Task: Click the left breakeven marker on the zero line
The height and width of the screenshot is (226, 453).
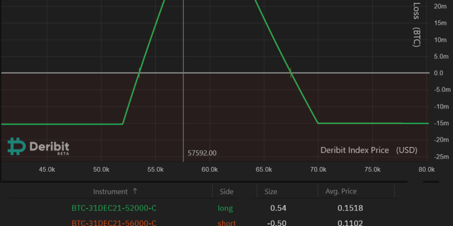Action: pyautogui.click(x=140, y=73)
